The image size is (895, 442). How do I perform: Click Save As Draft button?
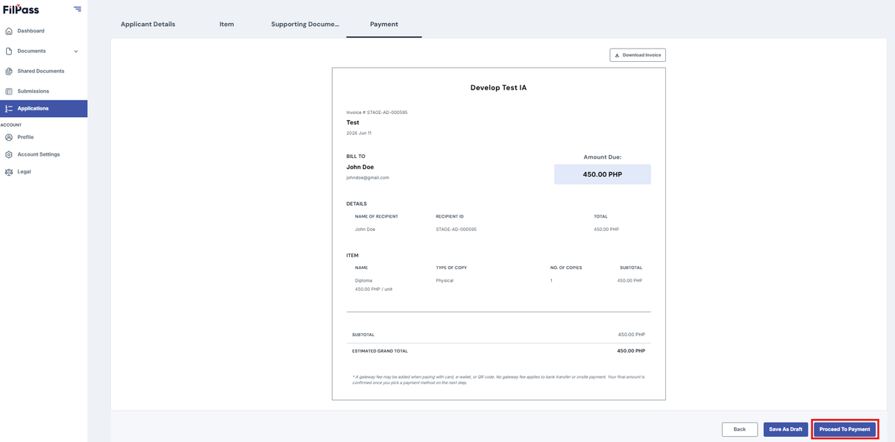(786, 429)
